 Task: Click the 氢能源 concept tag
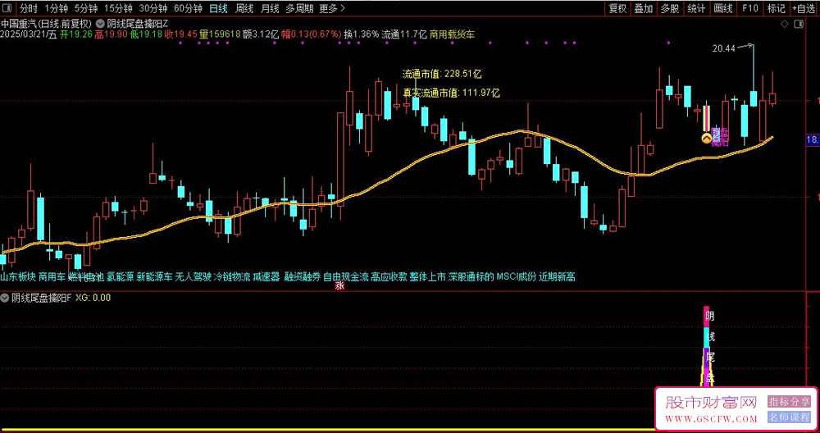(121, 276)
